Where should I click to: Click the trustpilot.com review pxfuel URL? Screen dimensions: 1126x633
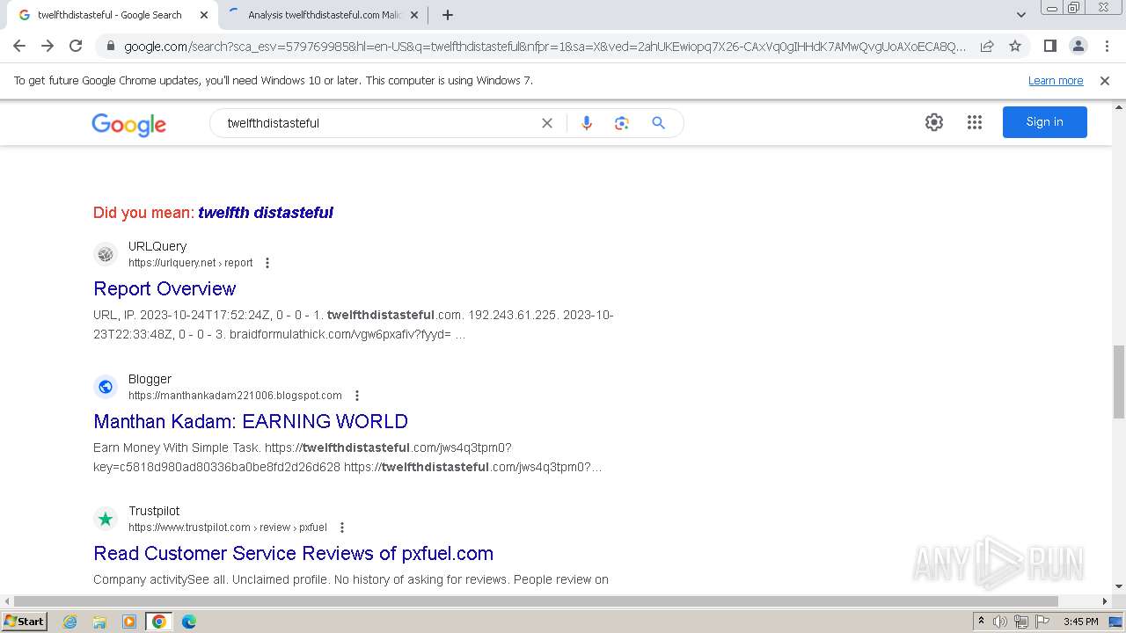227,527
